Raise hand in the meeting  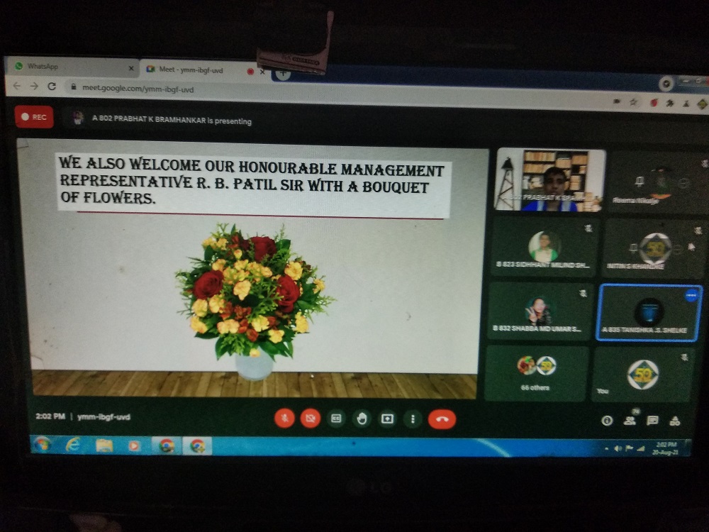point(362,419)
